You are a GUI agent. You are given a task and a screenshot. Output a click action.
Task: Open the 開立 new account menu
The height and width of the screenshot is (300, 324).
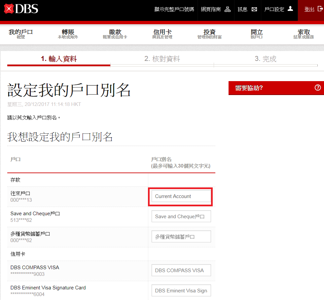click(x=257, y=34)
